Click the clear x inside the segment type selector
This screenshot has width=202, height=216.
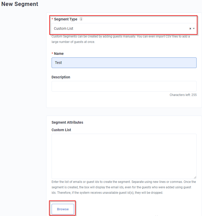point(190,28)
